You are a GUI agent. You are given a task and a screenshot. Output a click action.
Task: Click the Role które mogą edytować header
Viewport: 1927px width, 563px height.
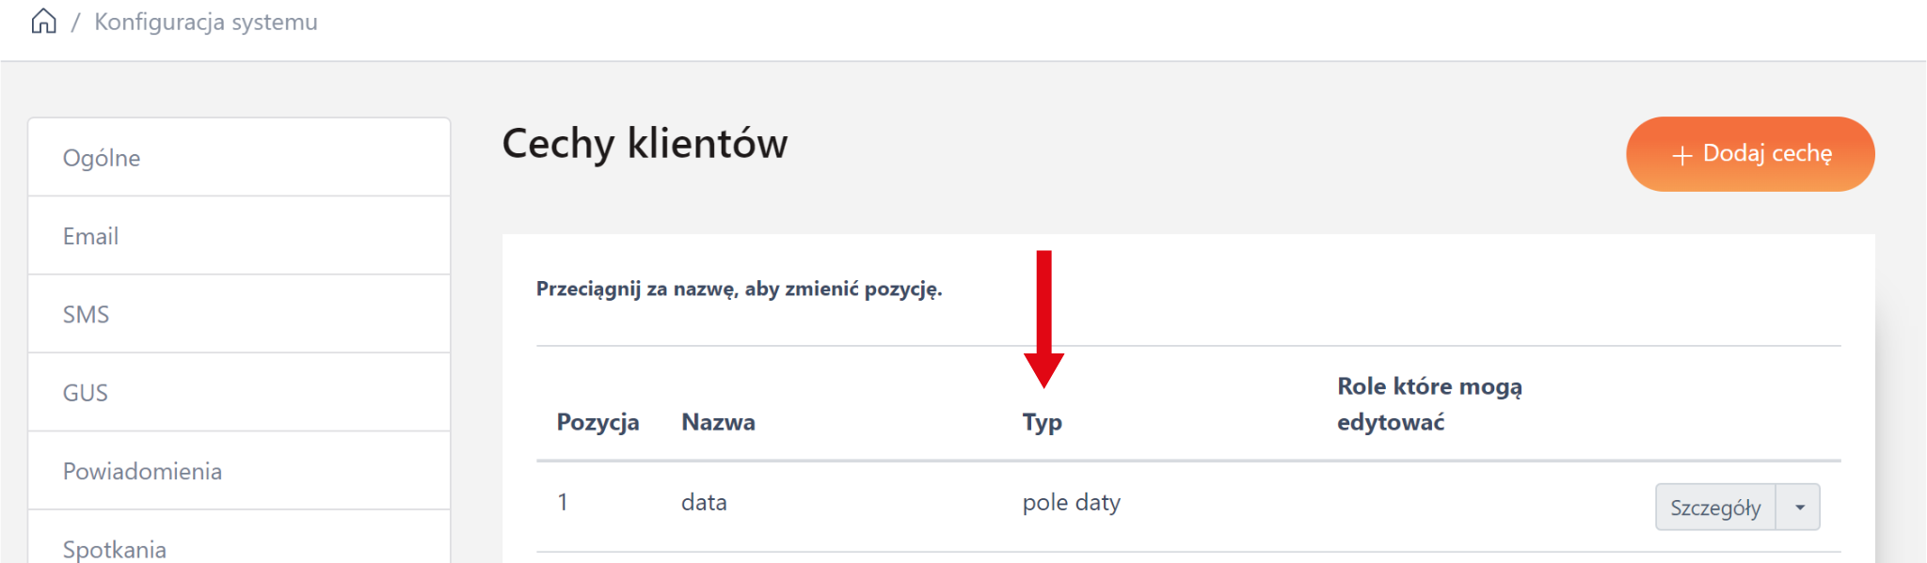[x=1428, y=404]
